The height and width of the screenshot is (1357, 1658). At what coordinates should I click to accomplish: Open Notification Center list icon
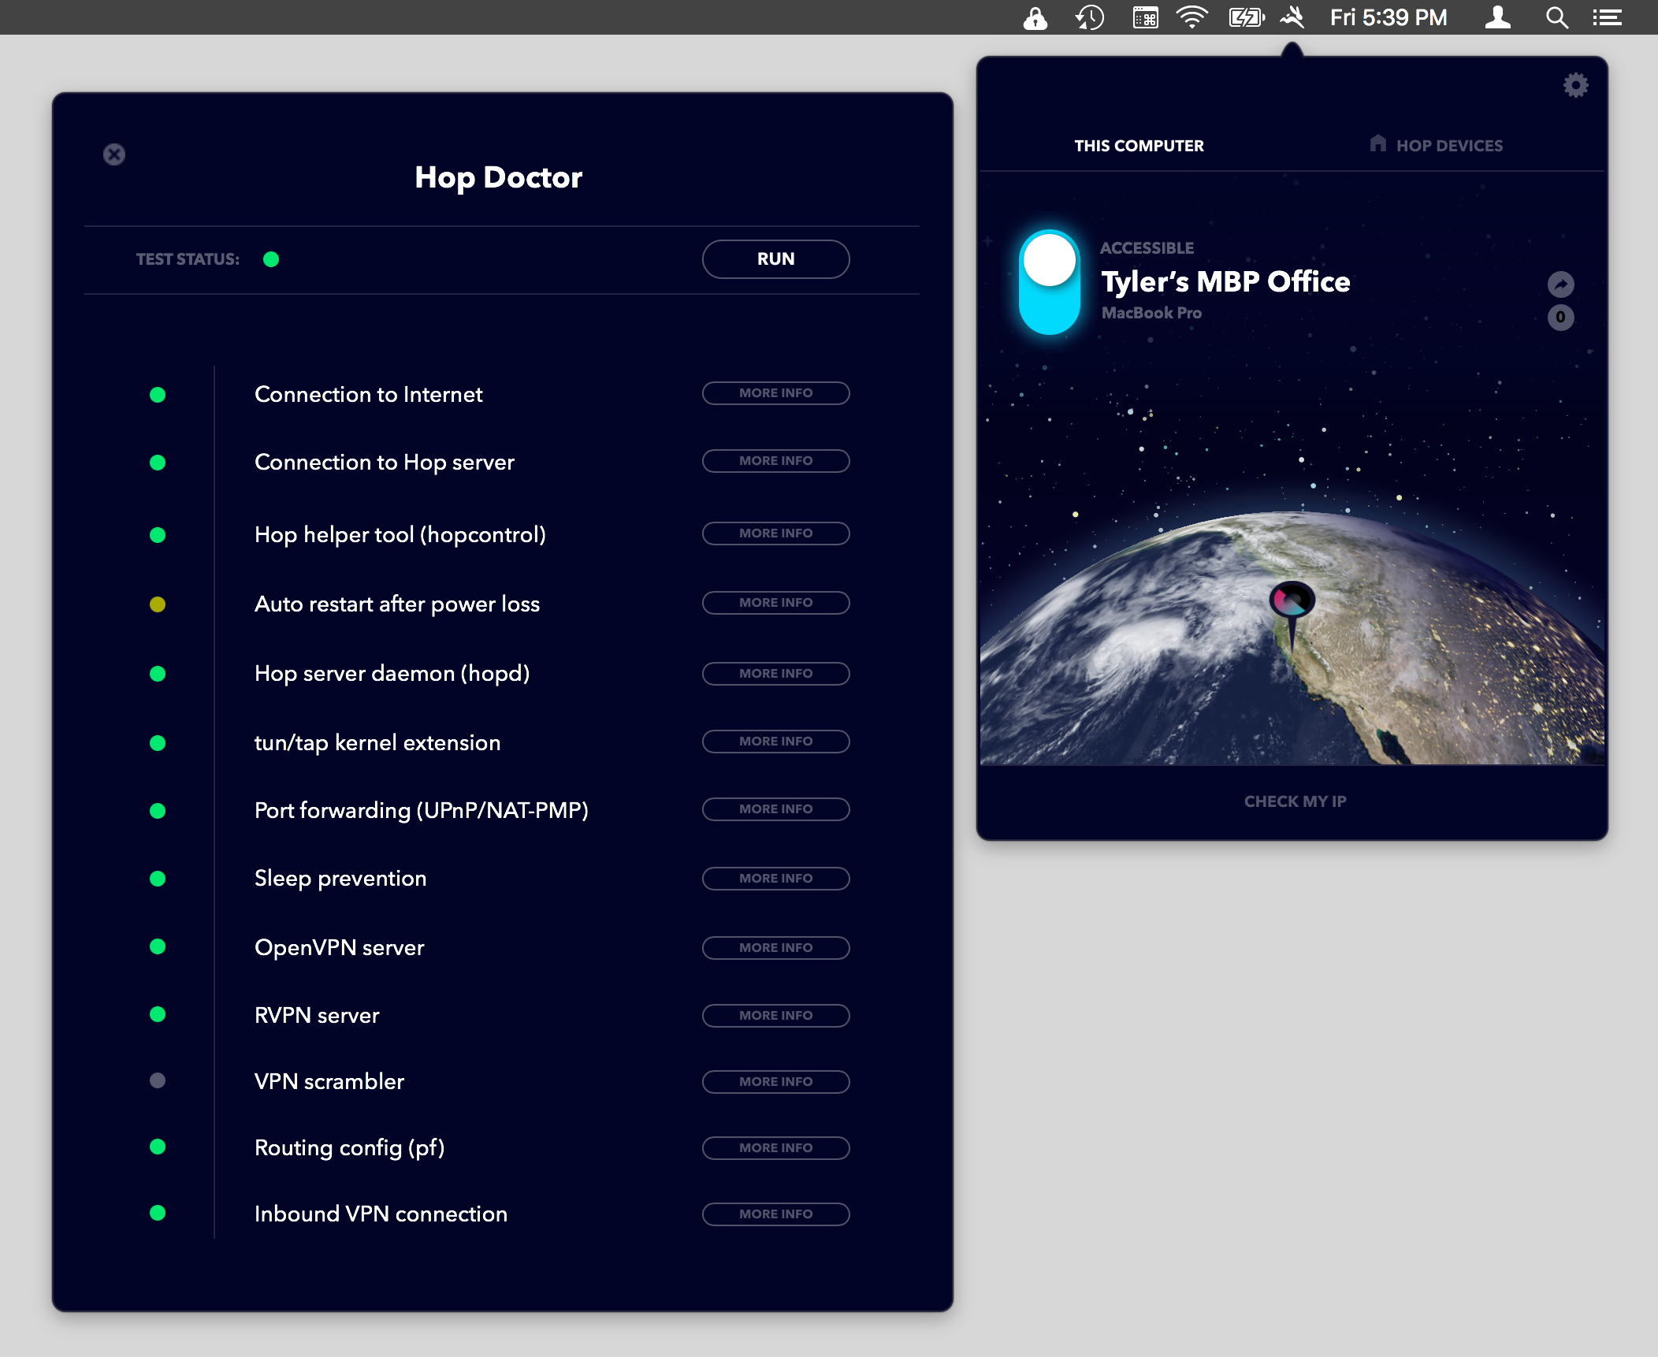pos(1607,17)
